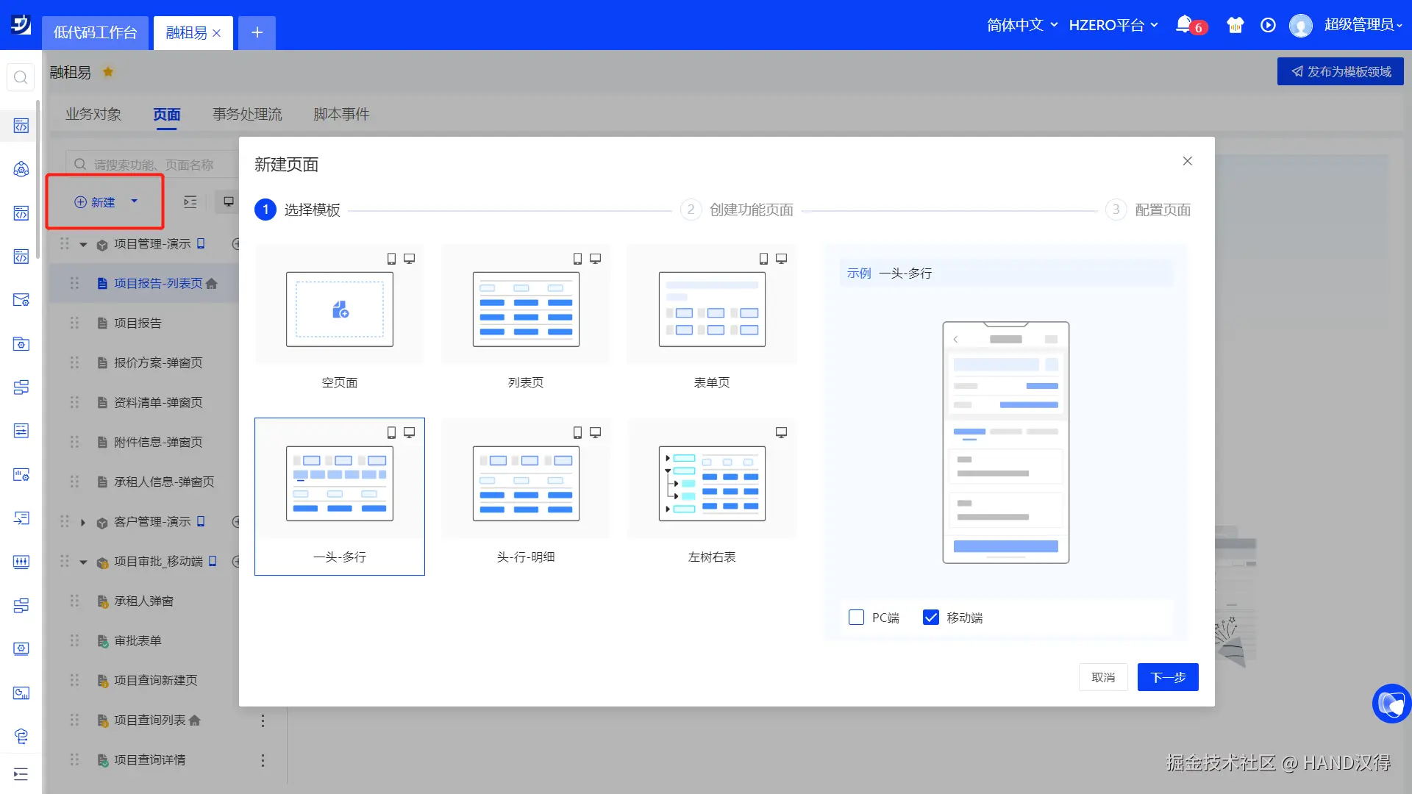Close the 新建页面 dialog
The image size is (1412, 794).
[1187, 161]
